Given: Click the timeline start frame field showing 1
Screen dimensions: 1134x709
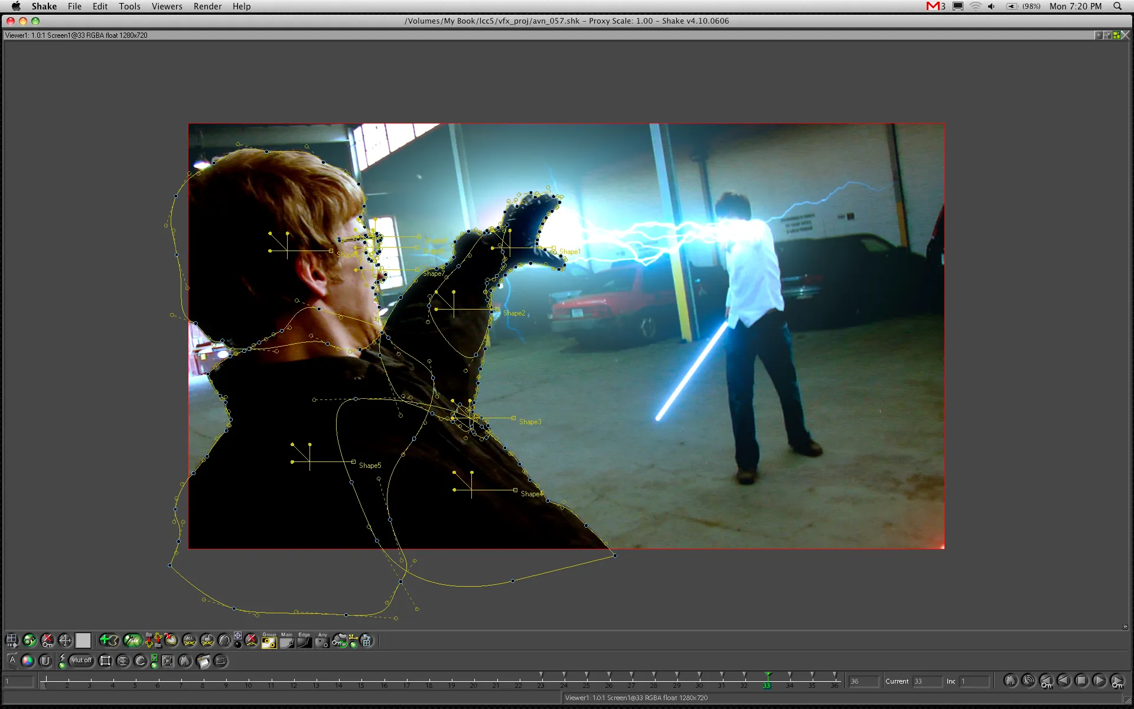Looking at the screenshot, I should pos(19,681).
